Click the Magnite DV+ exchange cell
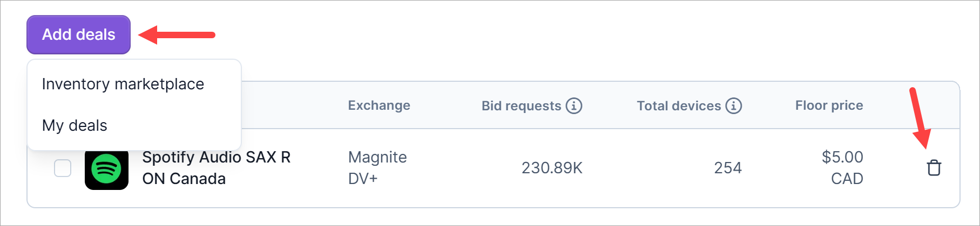980x226 pixels. pos(377,168)
